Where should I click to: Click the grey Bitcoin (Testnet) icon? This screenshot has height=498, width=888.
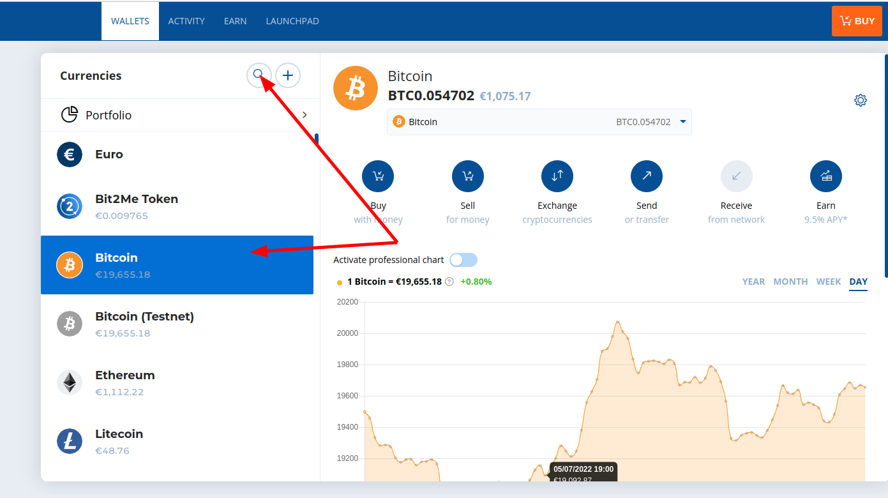pos(70,324)
